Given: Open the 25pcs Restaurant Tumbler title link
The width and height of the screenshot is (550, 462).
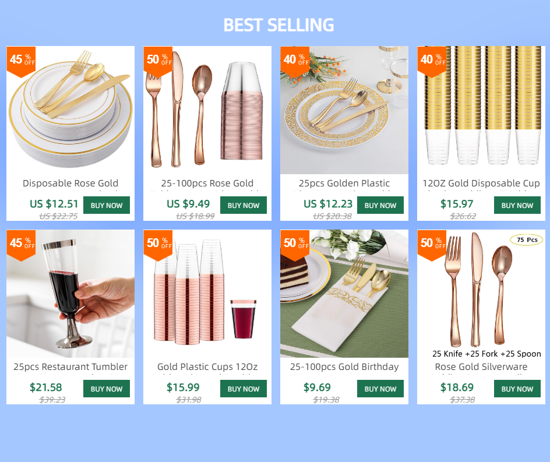Looking at the screenshot, I should tap(70, 366).
